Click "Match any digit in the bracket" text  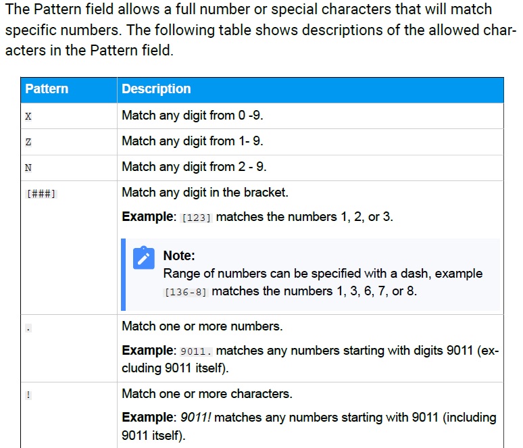tap(205, 193)
